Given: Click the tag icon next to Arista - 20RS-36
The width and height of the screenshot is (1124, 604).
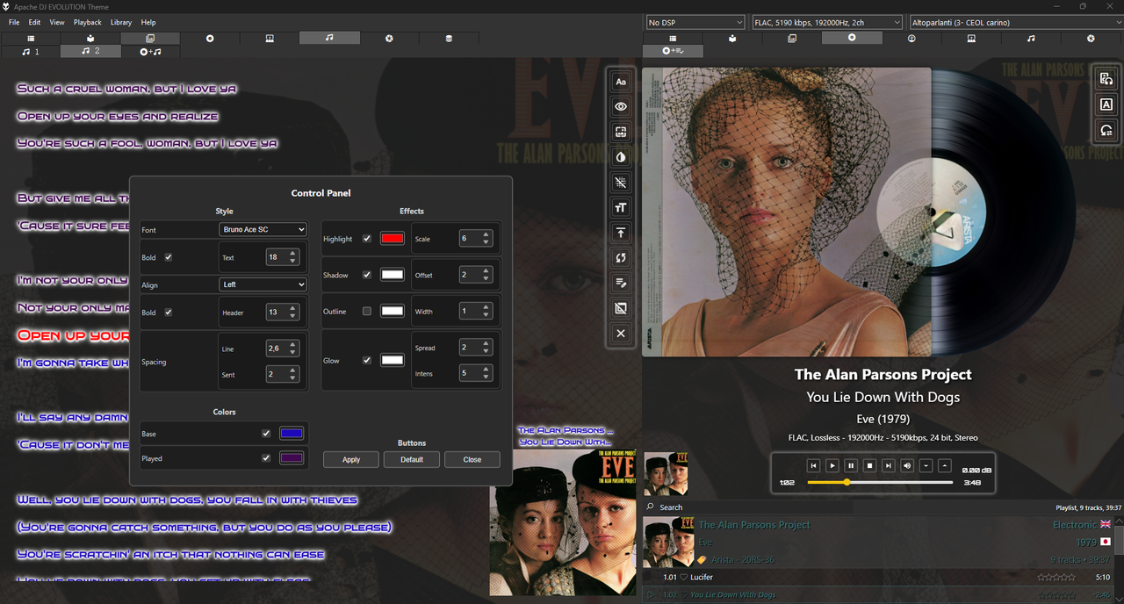Looking at the screenshot, I should pos(702,560).
